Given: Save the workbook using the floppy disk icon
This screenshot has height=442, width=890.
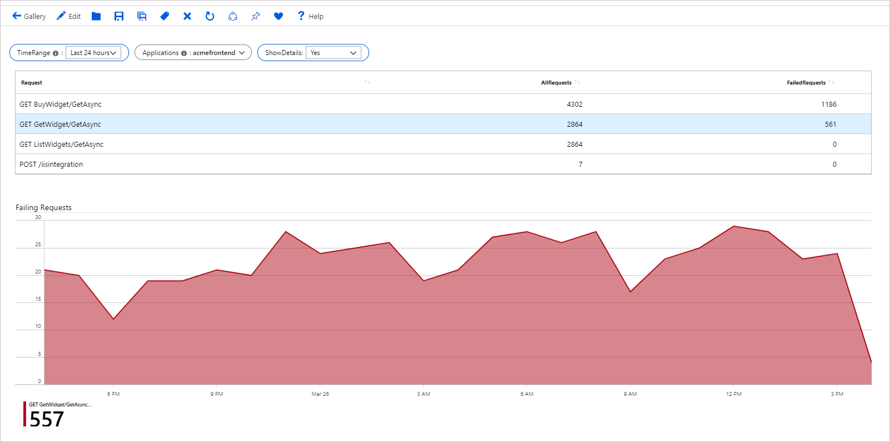Looking at the screenshot, I should (119, 16).
